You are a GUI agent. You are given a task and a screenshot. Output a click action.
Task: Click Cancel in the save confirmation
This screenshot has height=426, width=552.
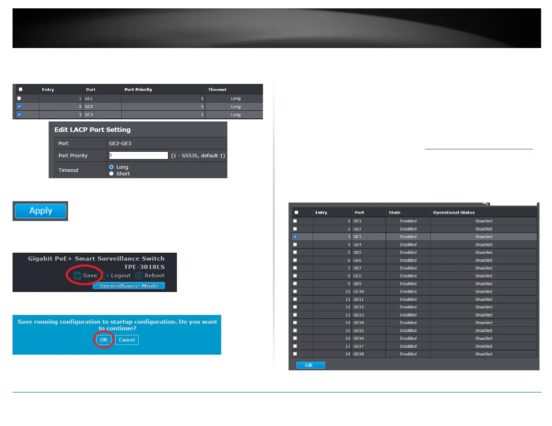[x=127, y=340]
